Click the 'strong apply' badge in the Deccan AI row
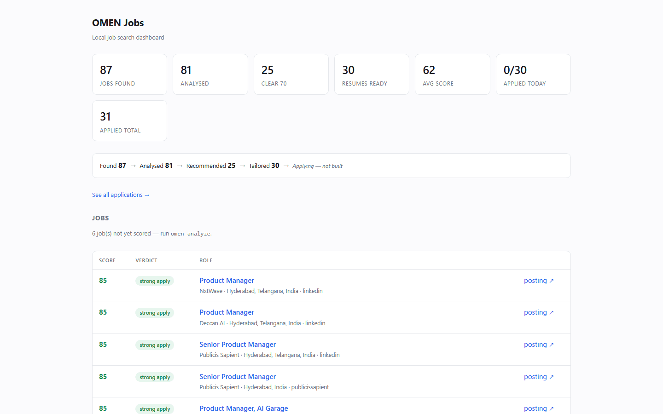Screen dimensions: 663x414 (155, 313)
